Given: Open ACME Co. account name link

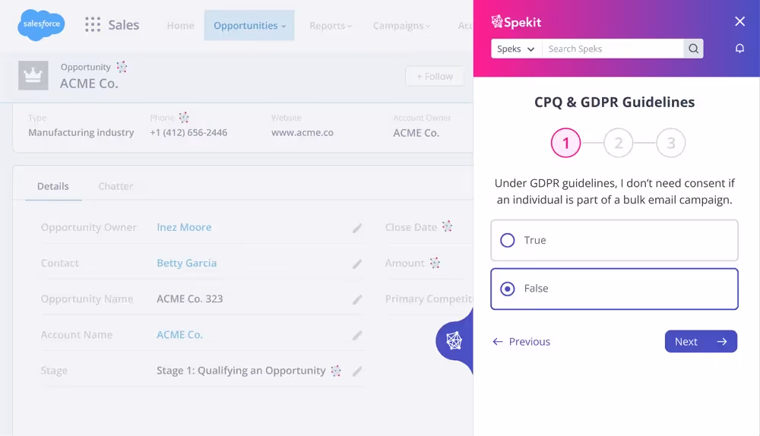Looking at the screenshot, I should click(x=180, y=335).
